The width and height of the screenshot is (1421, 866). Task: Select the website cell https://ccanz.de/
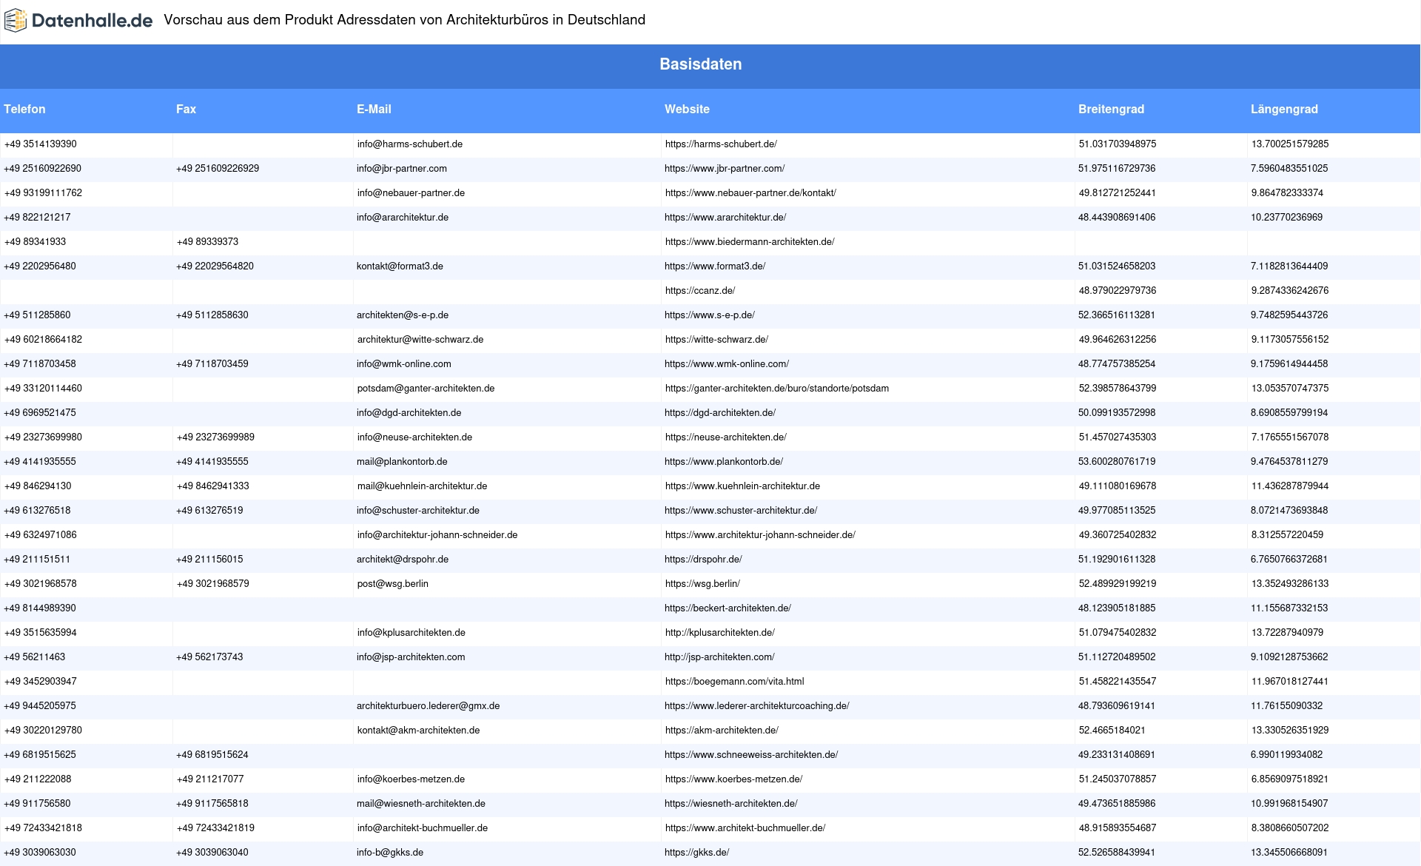pyautogui.click(x=700, y=291)
